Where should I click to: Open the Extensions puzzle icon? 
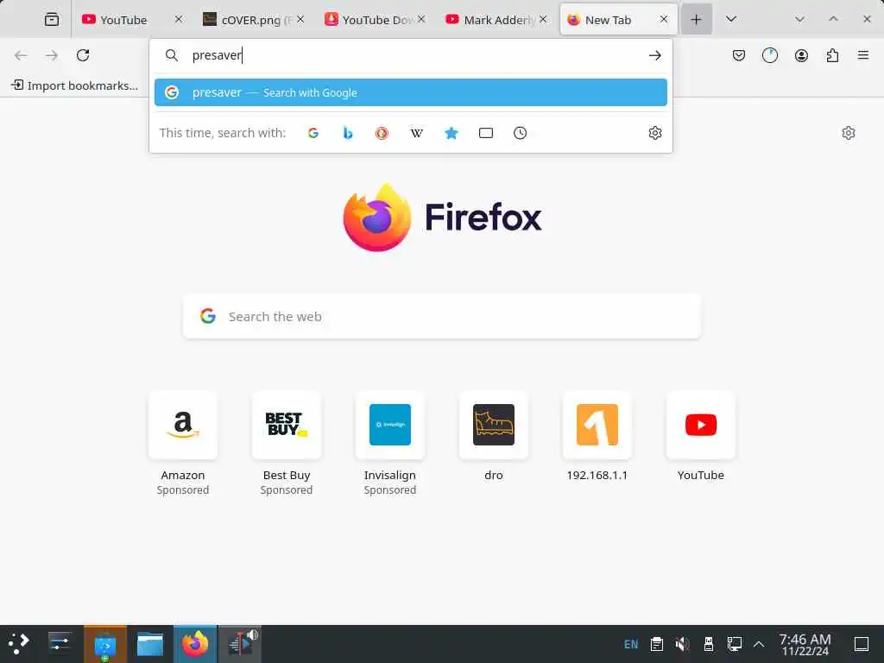click(x=832, y=55)
